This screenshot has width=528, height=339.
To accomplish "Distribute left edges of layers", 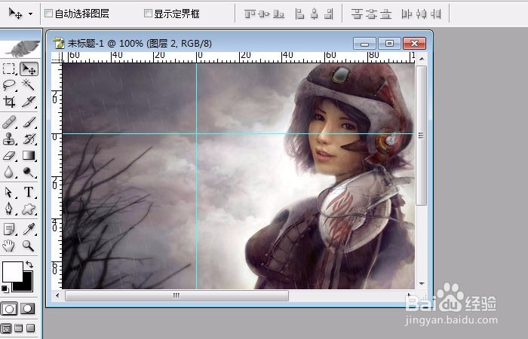I will [x=407, y=14].
